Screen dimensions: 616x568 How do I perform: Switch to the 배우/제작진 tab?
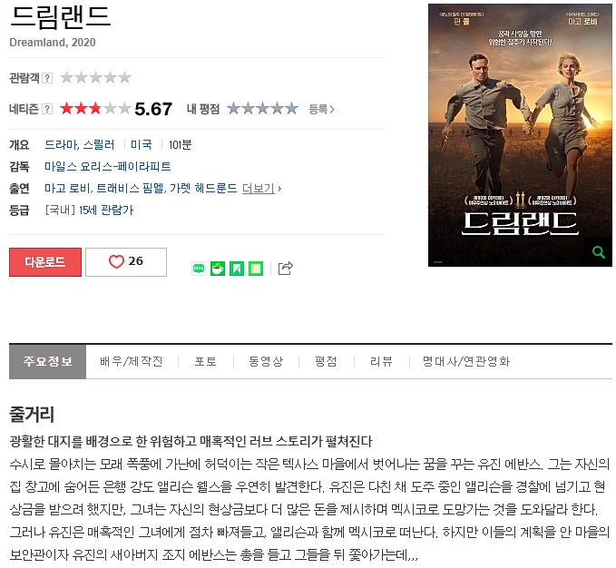click(132, 361)
